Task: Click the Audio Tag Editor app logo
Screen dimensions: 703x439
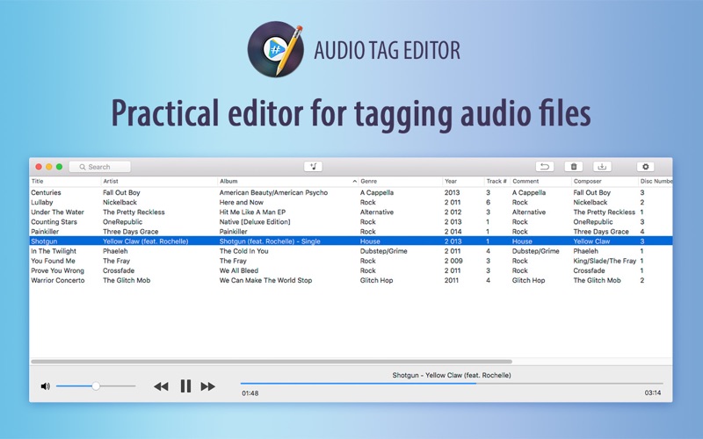Action: [x=275, y=49]
